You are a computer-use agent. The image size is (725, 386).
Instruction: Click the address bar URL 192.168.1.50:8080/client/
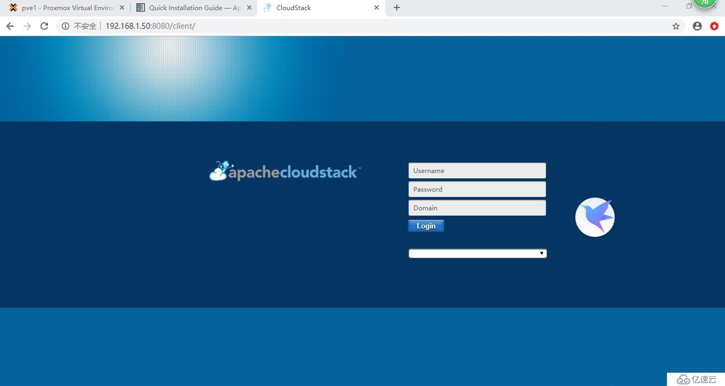coord(150,26)
